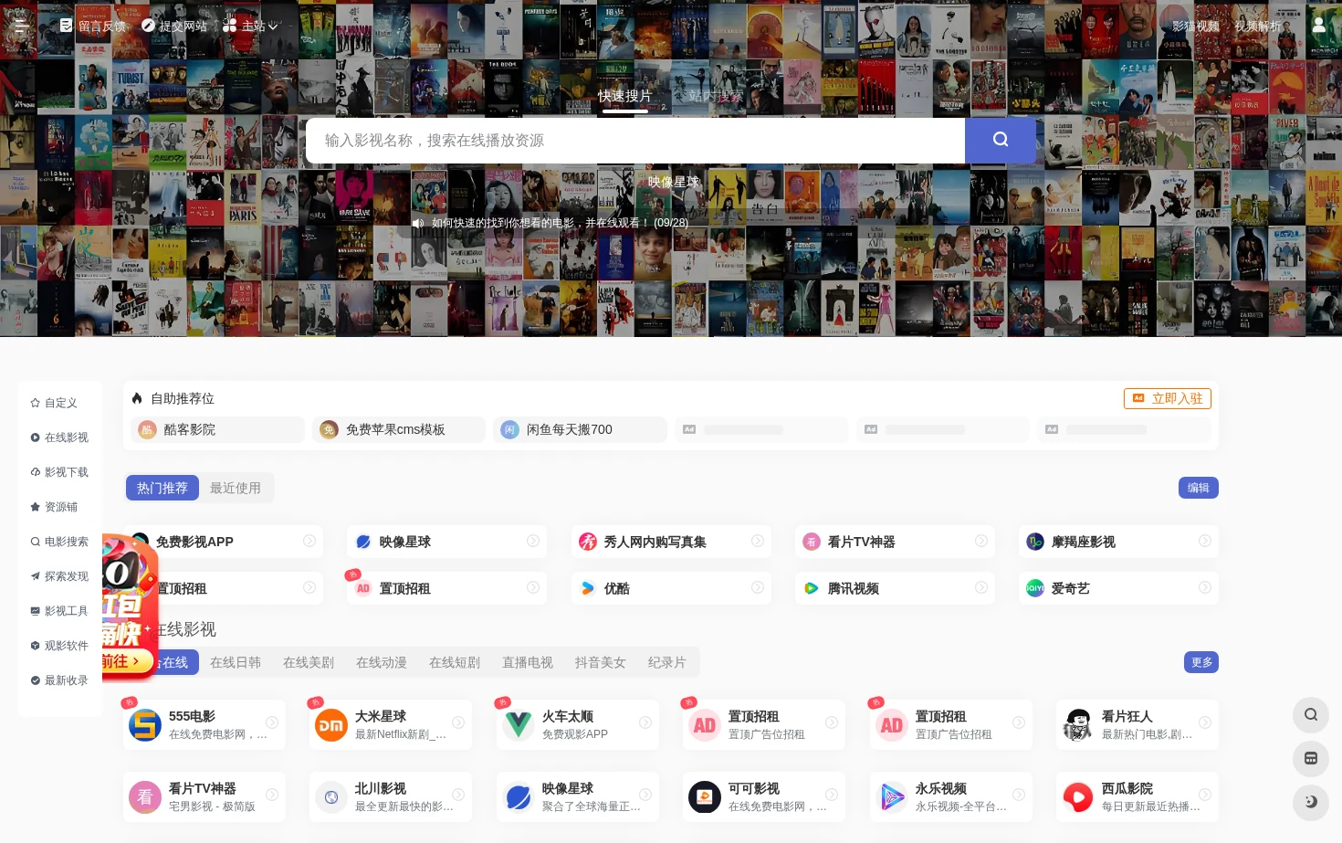Click 摩羯座影视 site icon

coord(1034,542)
